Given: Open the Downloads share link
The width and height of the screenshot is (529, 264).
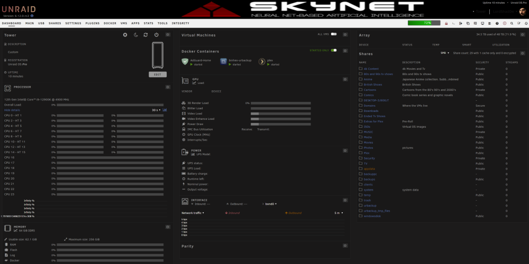Looking at the screenshot, I should tap(371, 111).
